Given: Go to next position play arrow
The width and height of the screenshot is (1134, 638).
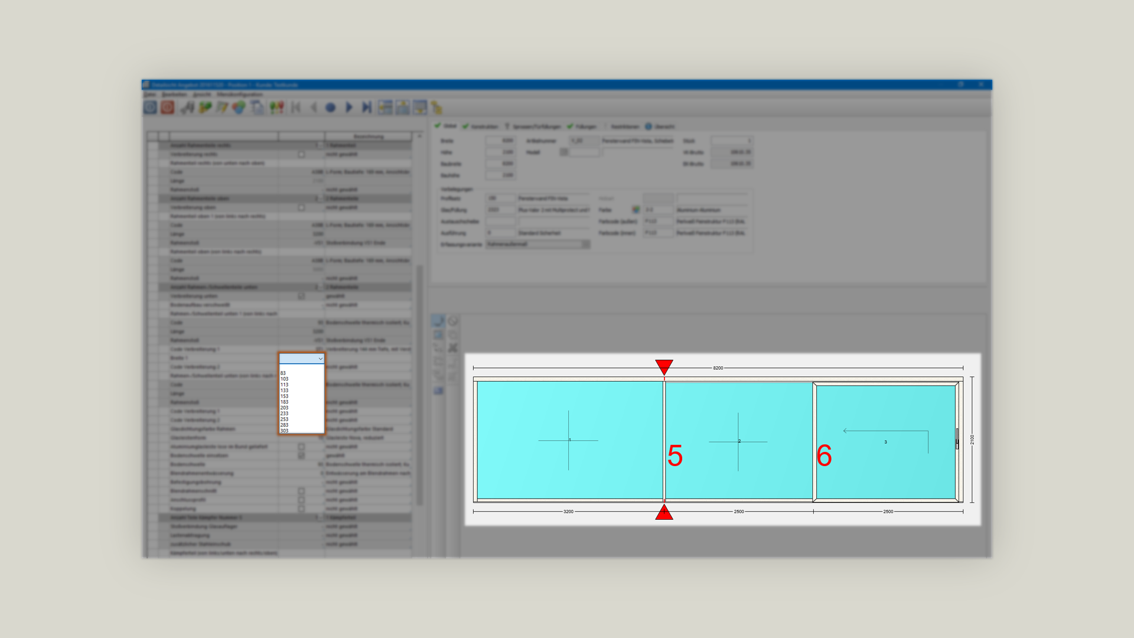Looking at the screenshot, I should pyautogui.click(x=348, y=108).
